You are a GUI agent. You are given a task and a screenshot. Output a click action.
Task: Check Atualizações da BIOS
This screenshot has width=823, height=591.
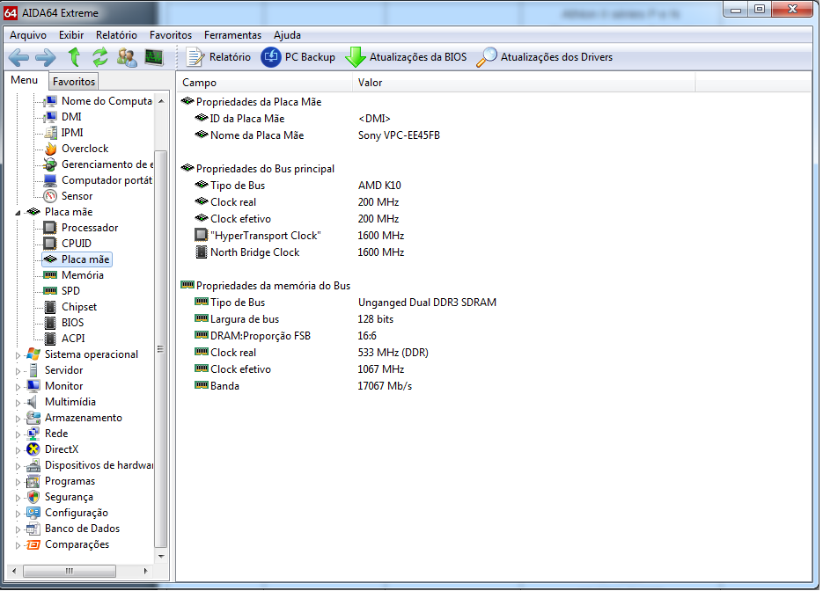[x=406, y=57]
